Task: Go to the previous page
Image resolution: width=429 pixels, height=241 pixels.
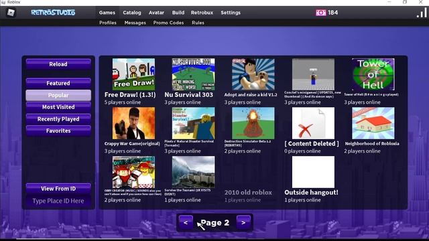Action: (186, 222)
